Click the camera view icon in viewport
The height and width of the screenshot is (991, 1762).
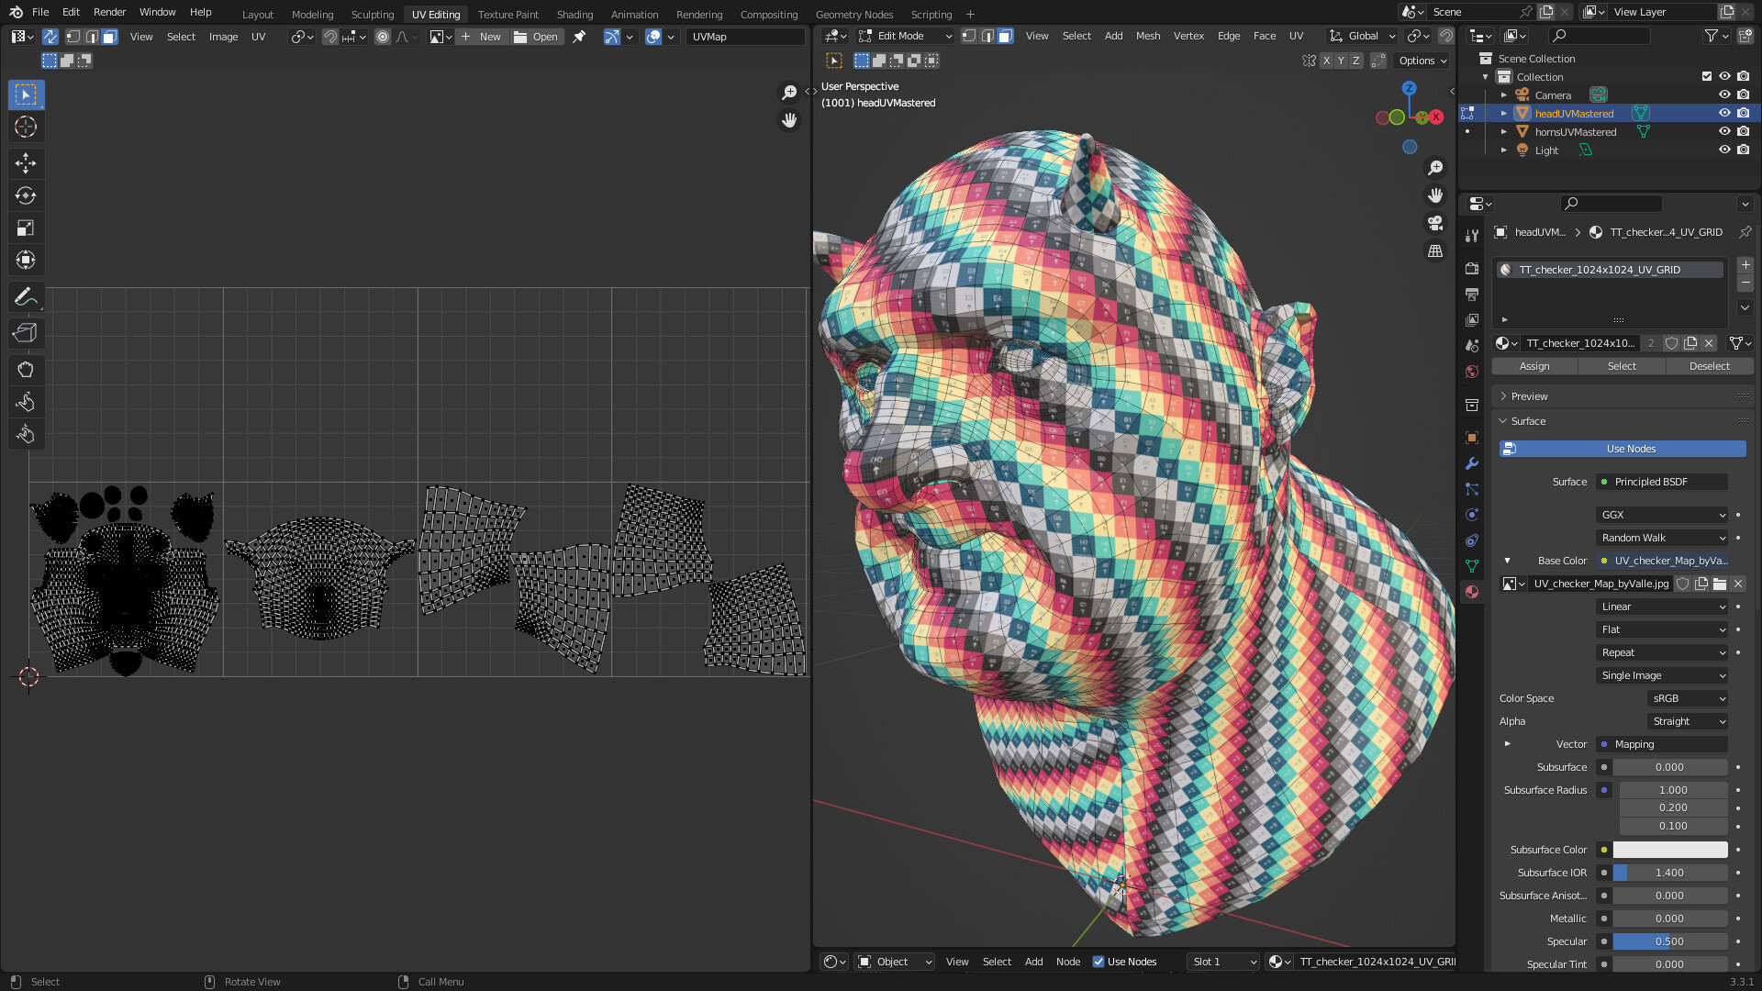pos(1435,223)
